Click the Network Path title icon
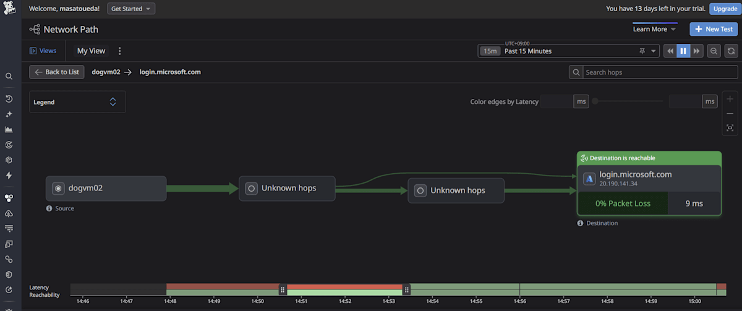This screenshot has width=742, height=311. coord(35,29)
